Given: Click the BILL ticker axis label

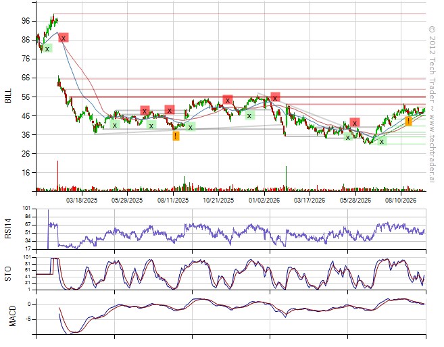Looking at the screenshot, I should [9, 96].
